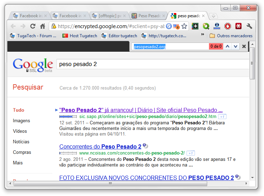264x196 pixels.
Task: Switch to the '[offtopic]' tab
Action: pyautogui.click(x=107, y=16)
